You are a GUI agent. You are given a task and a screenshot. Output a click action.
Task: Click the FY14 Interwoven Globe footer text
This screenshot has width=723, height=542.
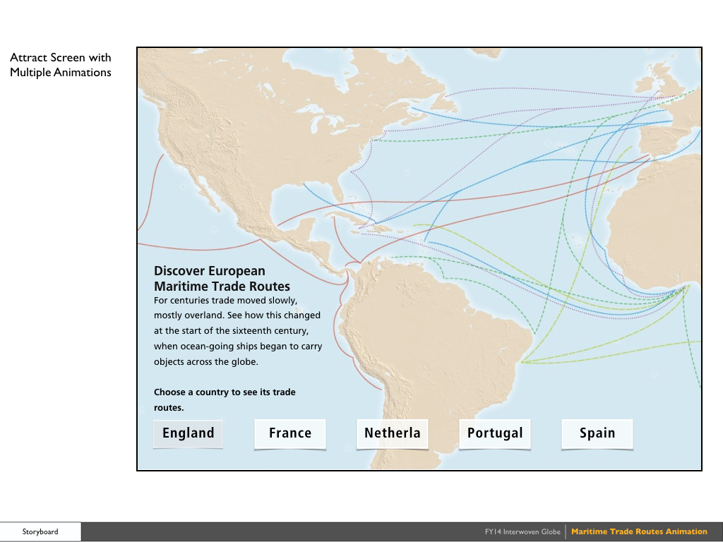coord(522,531)
